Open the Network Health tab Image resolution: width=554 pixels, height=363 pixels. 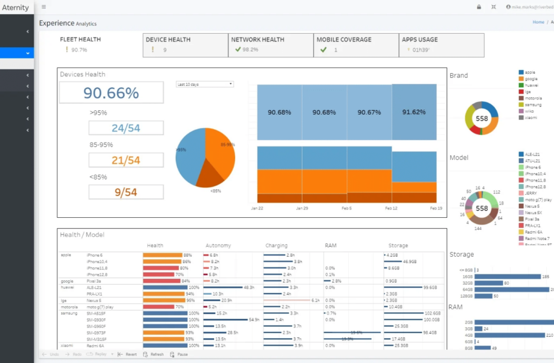(271, 45)
